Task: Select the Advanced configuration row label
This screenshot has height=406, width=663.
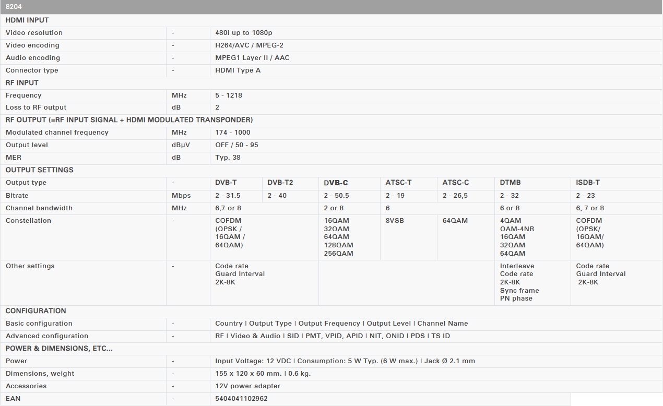Action: coord(47,336)
